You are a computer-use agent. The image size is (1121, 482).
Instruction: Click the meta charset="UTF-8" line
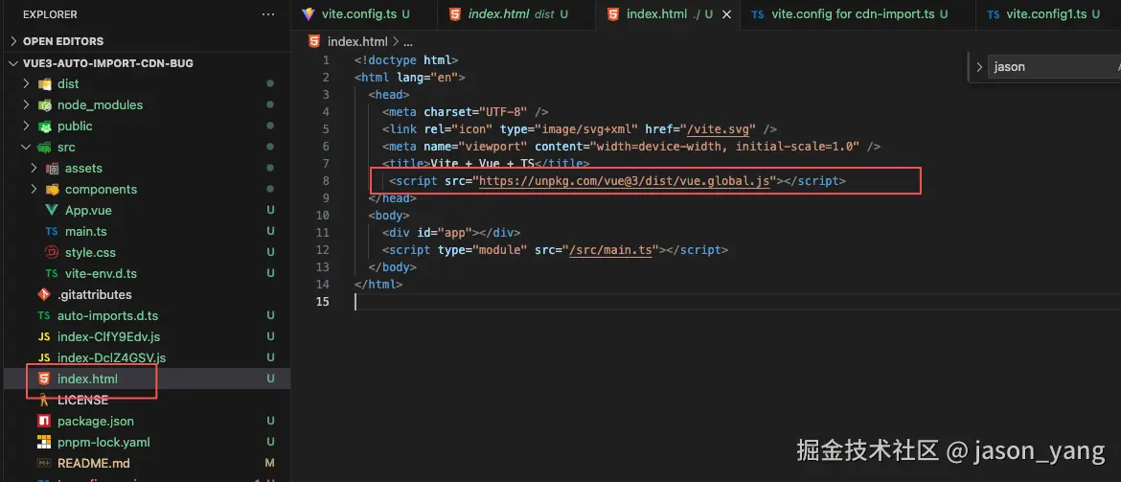click(x=466, y=112)
